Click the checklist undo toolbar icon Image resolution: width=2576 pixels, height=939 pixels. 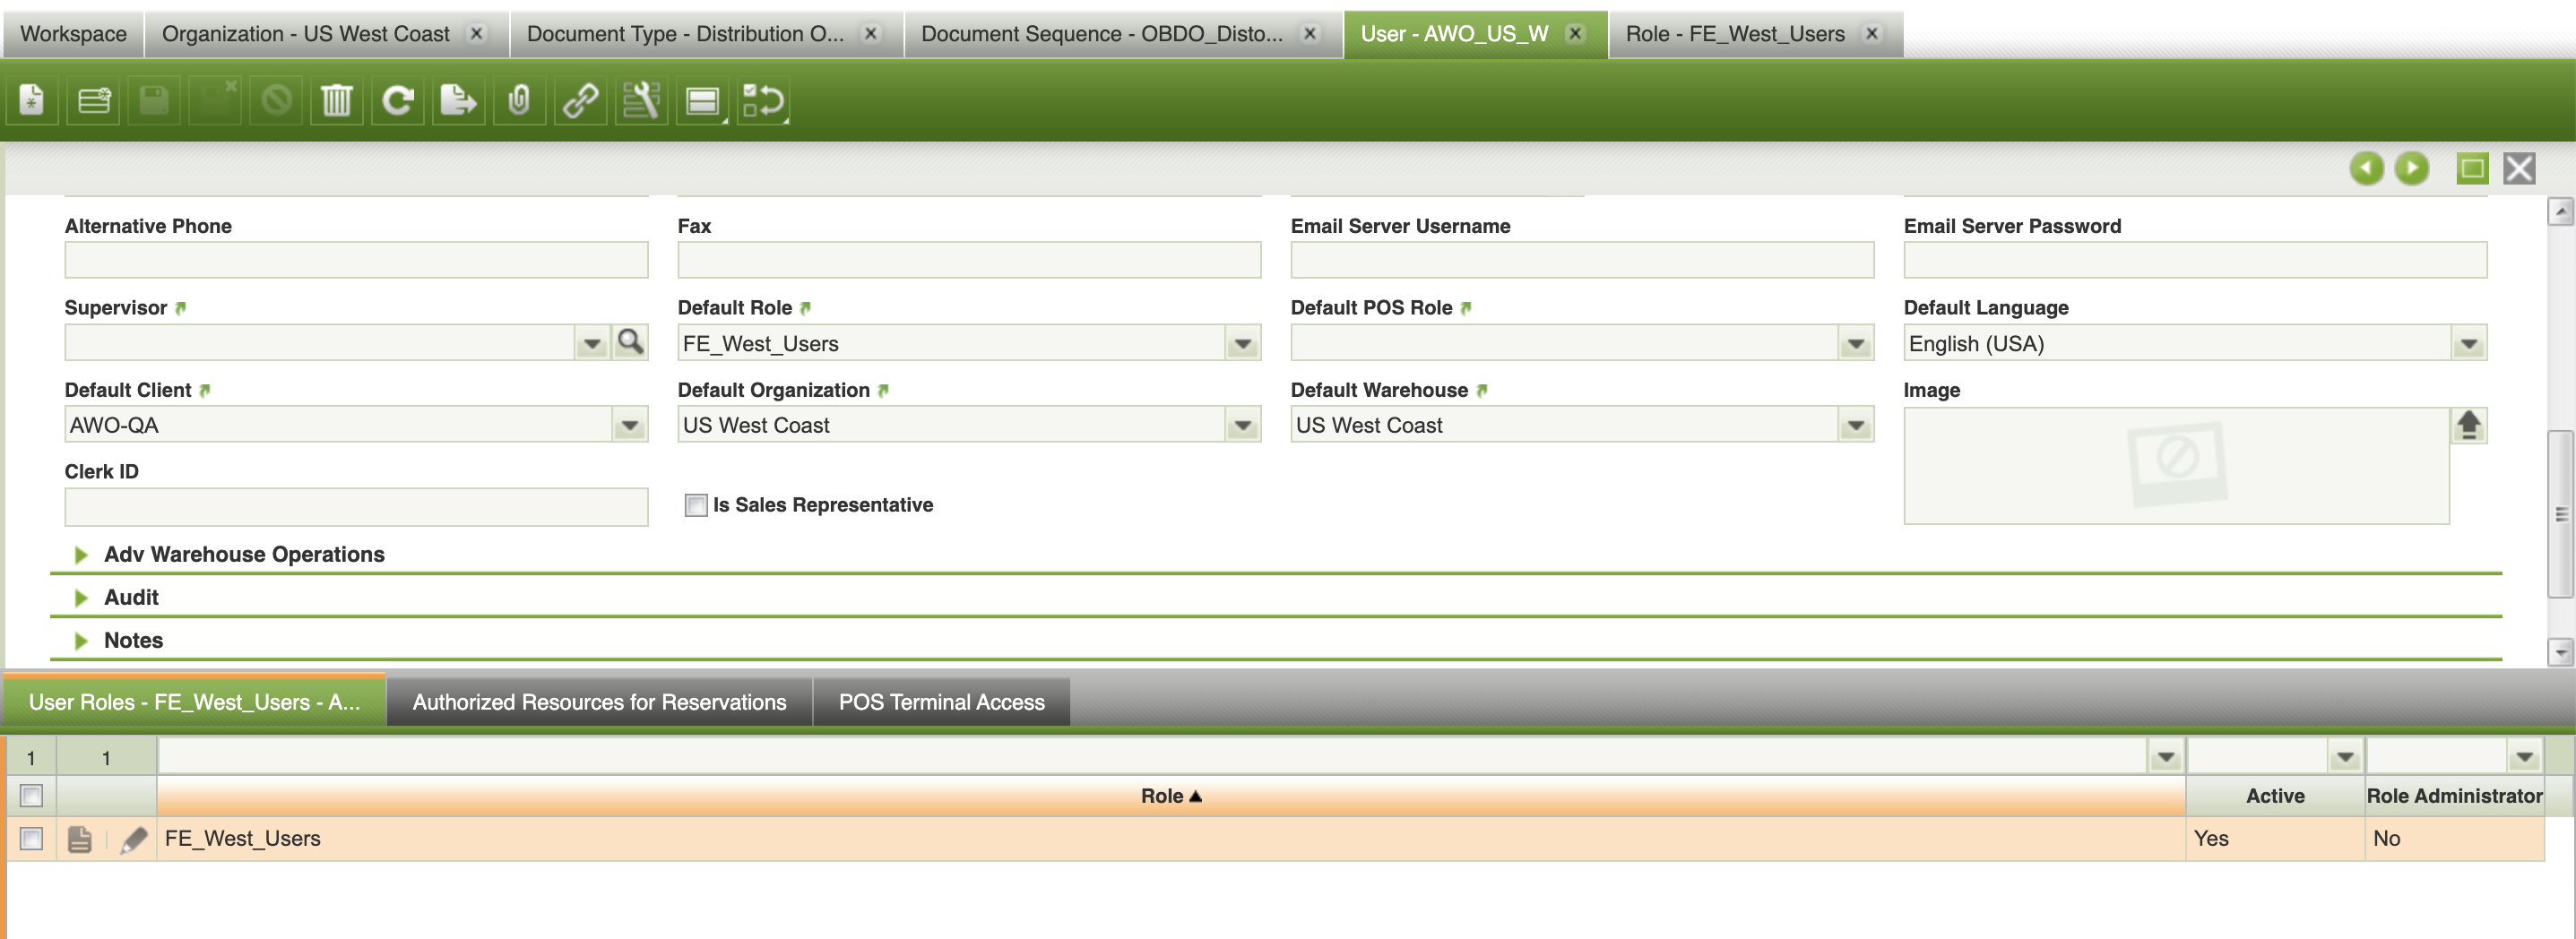[x=764, y=100]
